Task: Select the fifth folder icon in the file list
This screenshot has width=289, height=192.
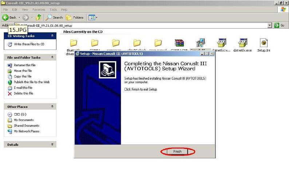Action: 158,43
